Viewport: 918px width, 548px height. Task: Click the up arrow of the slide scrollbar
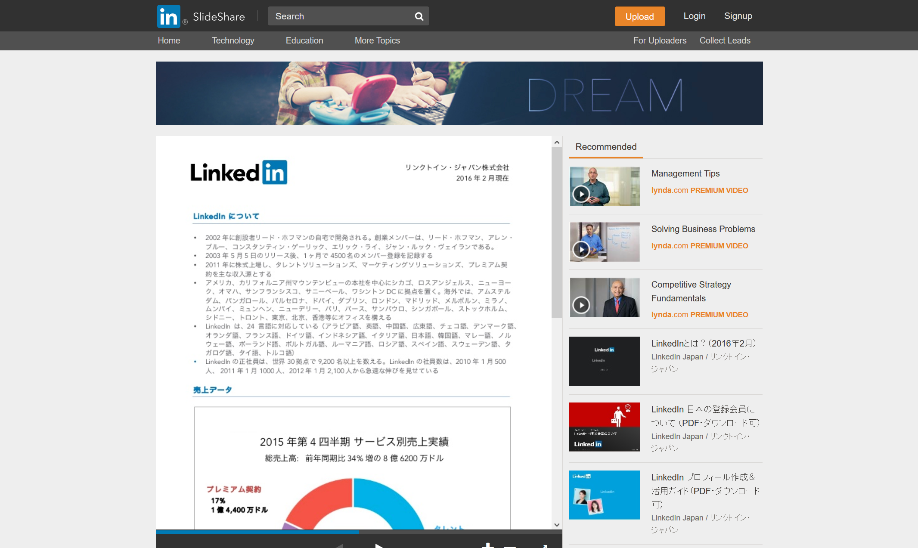pos(557,142)
